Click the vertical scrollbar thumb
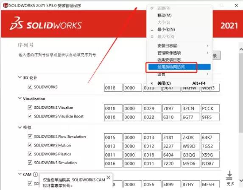 (x=241, y=93)
